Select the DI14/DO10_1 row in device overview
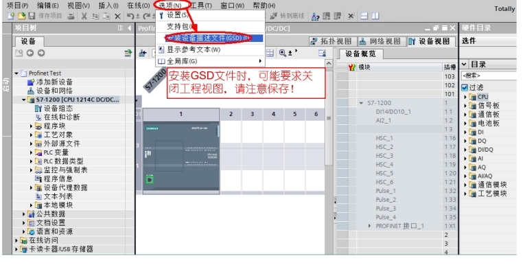The image size is (525, 265). pyautogui.click(x=397, y=112)
